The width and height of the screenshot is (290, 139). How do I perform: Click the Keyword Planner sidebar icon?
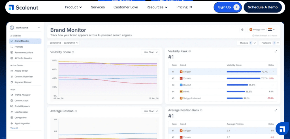(12, 82)
